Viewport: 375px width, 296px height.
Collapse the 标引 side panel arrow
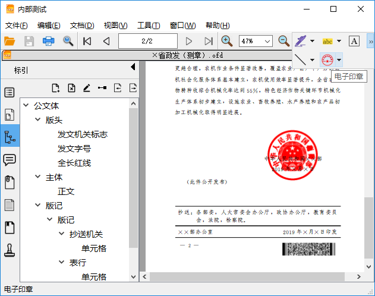coord(133,69)
